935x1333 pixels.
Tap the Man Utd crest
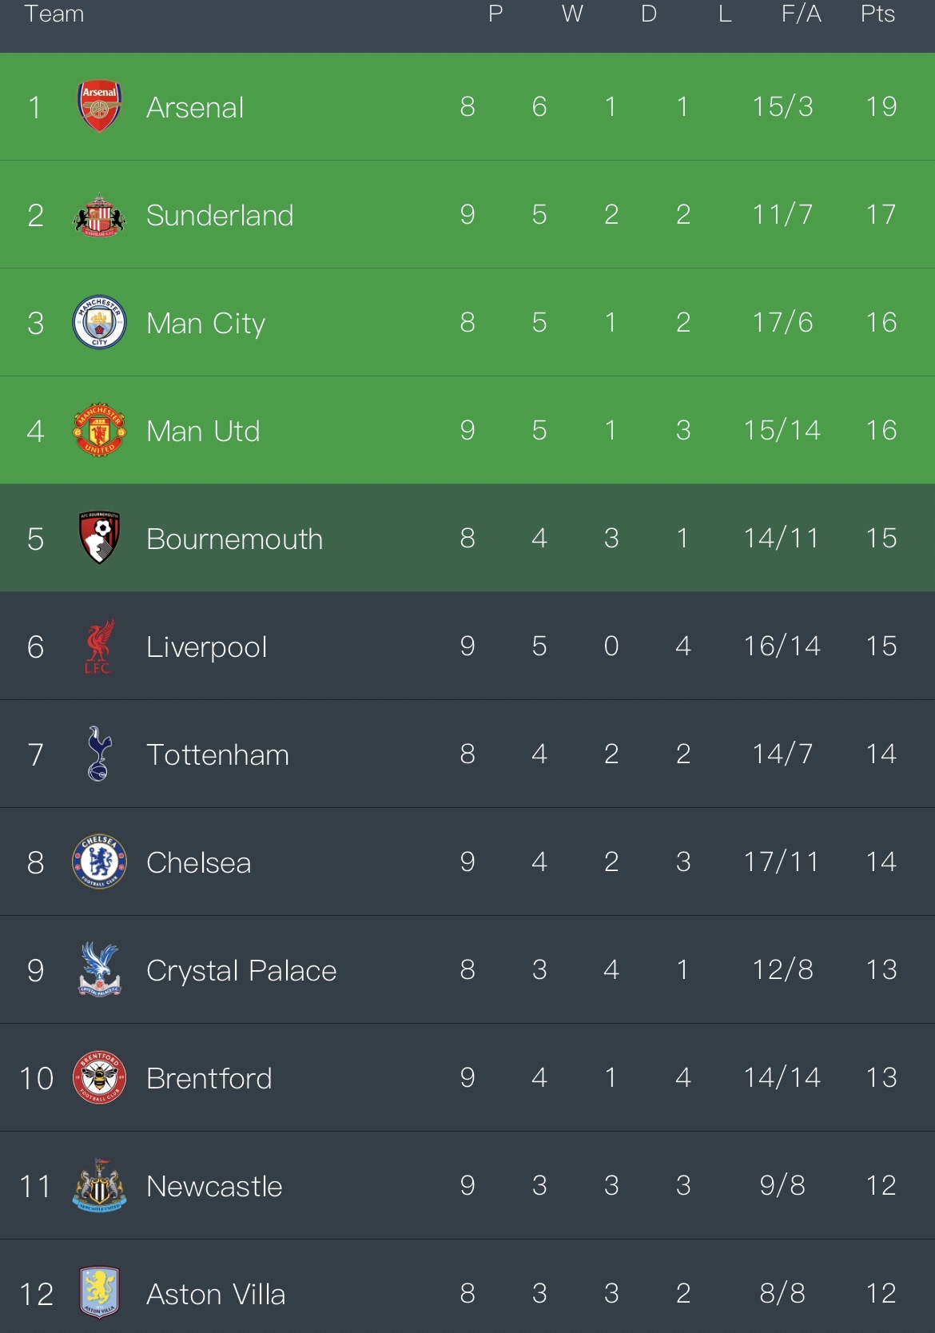(99, 431)
